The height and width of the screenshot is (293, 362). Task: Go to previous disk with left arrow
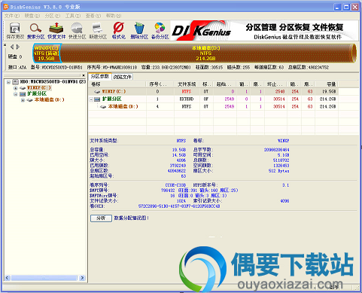point(12,47)
